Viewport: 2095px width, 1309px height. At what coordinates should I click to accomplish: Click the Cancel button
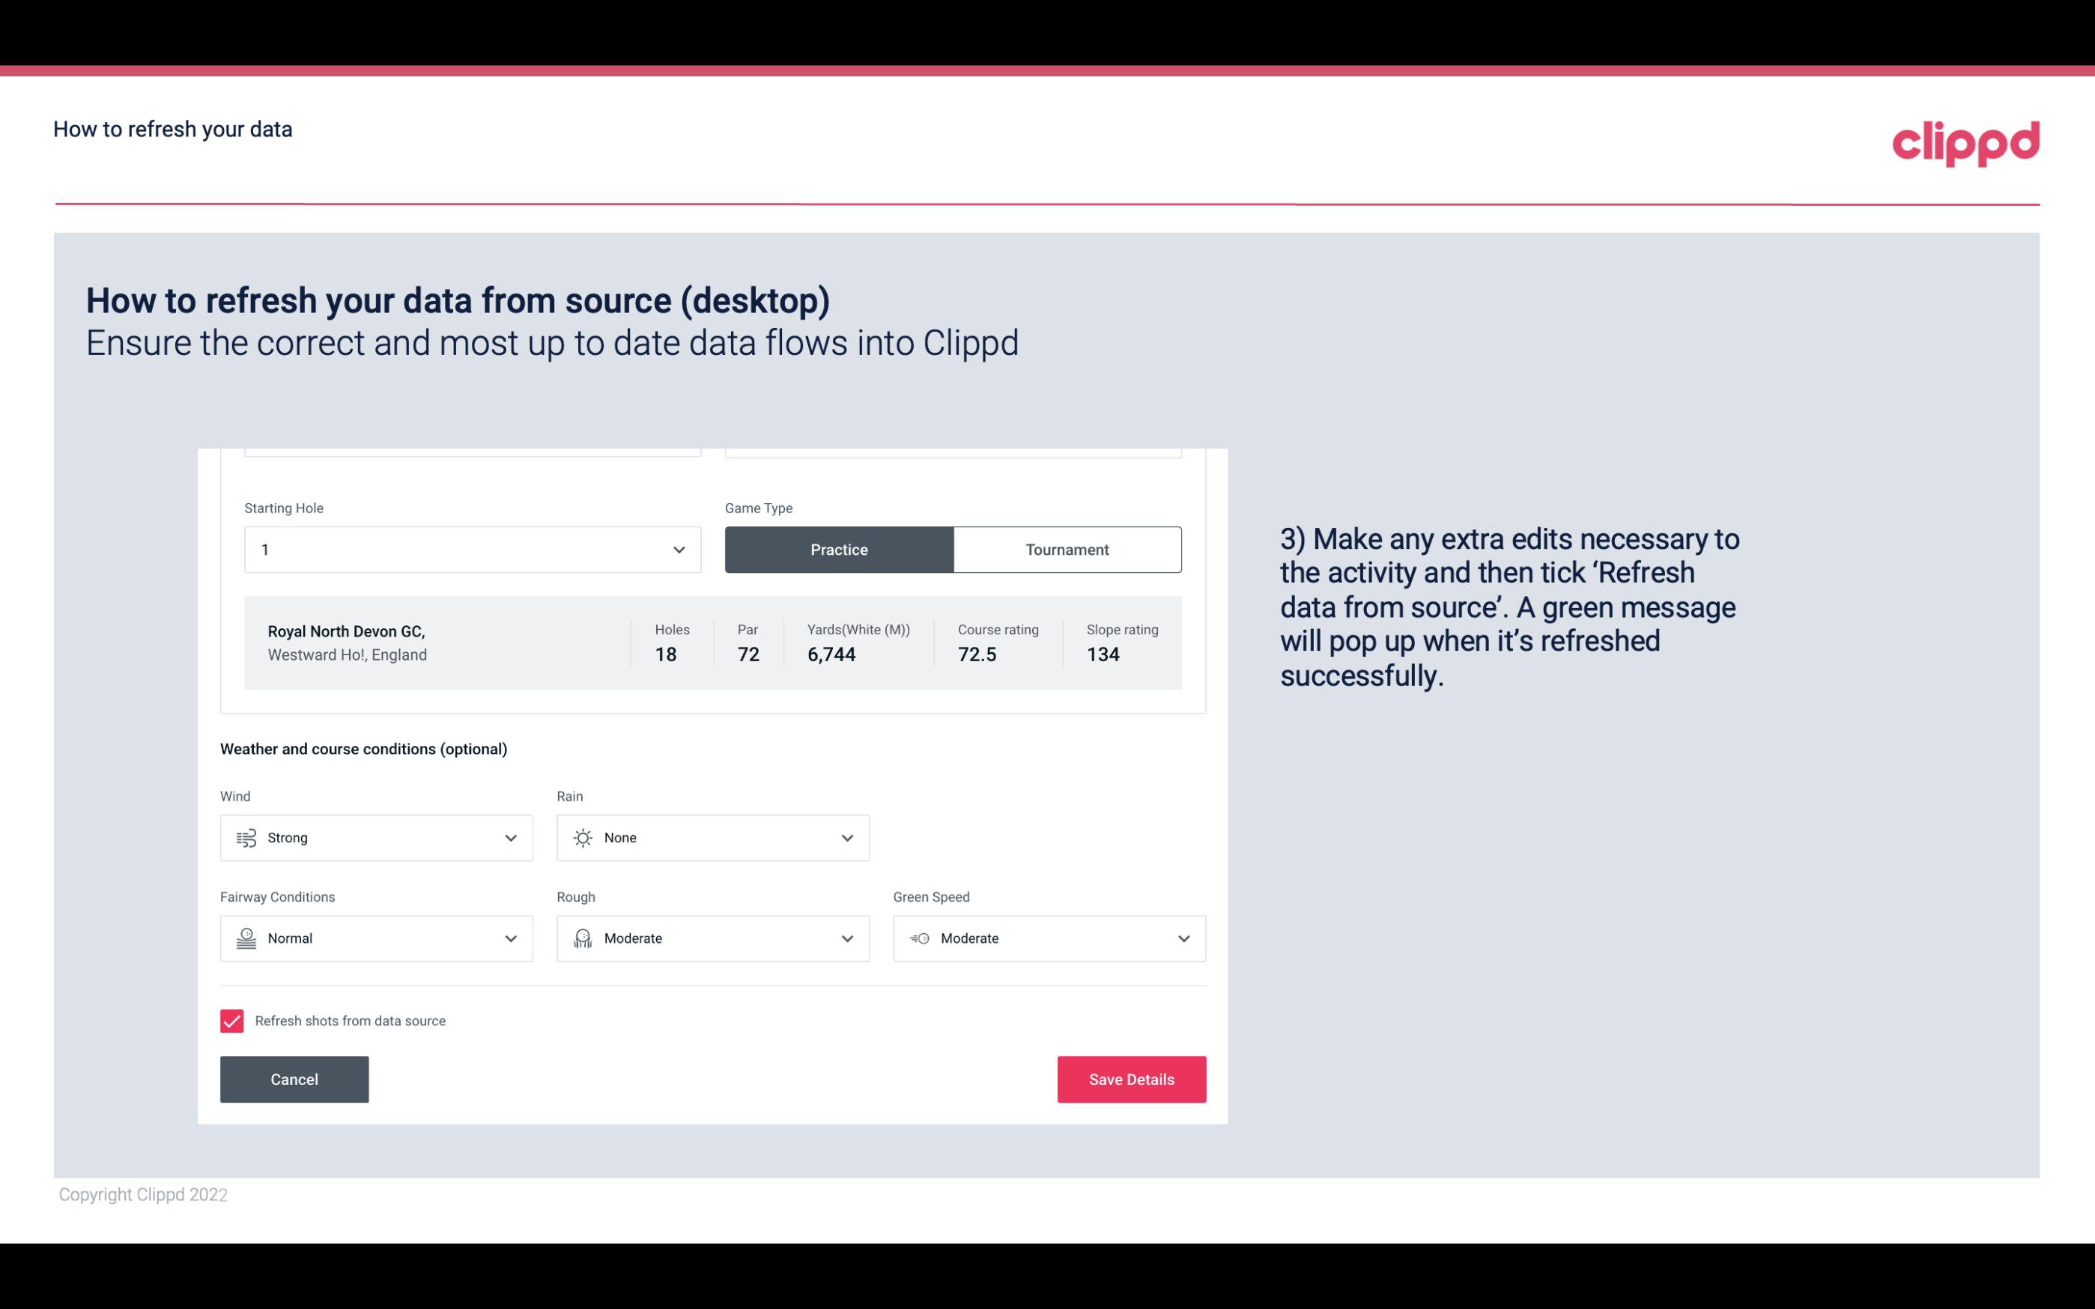pos(294,1078)
